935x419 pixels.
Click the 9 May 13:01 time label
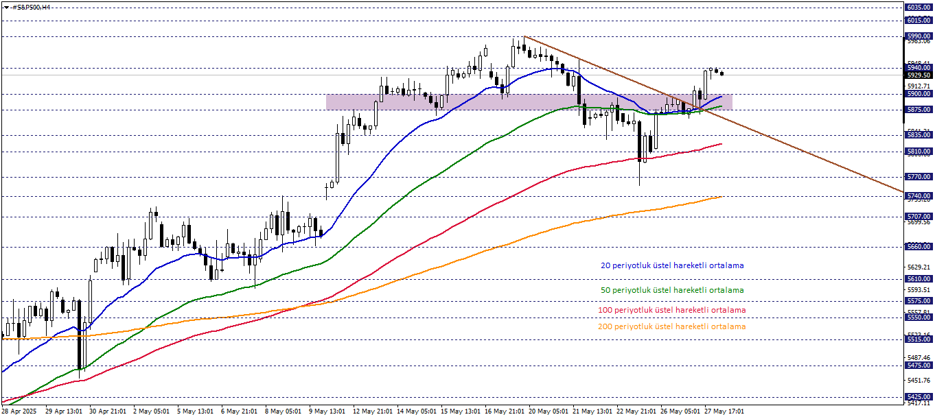(327, 411)
